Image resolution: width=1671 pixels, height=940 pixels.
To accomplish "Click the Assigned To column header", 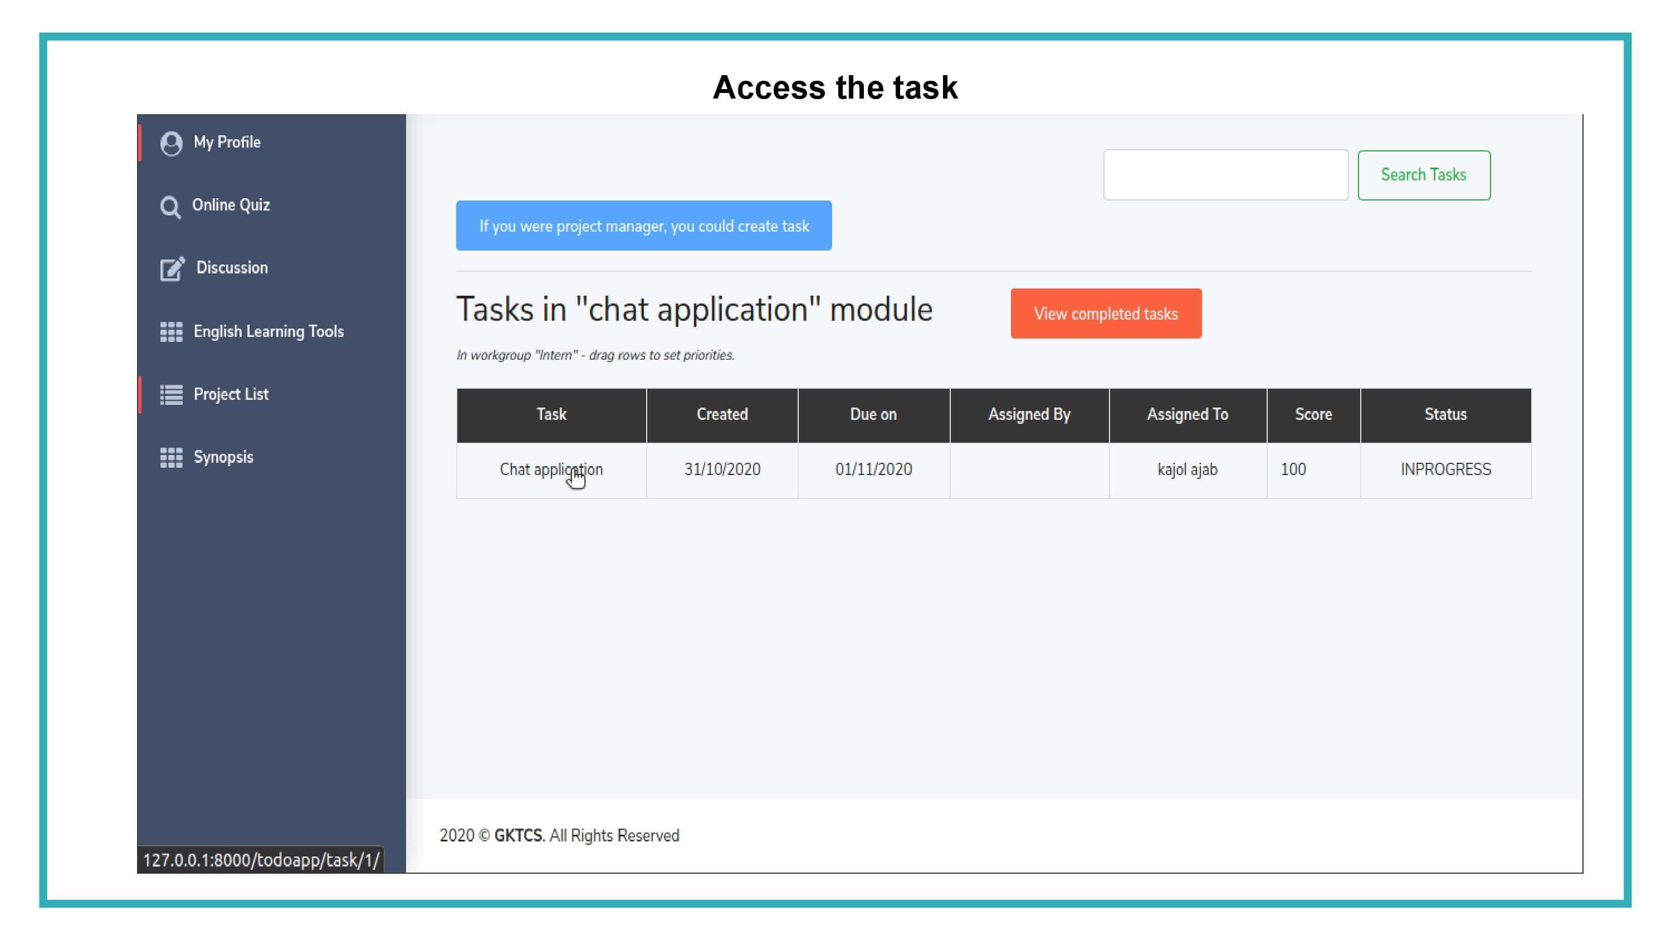I will tap(1188, 415).
